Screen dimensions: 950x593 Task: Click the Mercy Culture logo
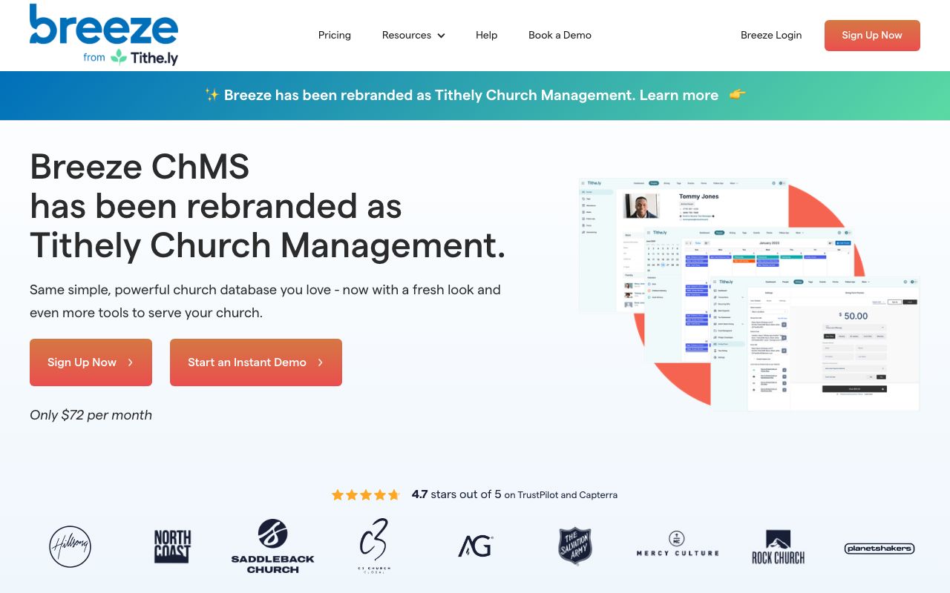coord(676,546)
